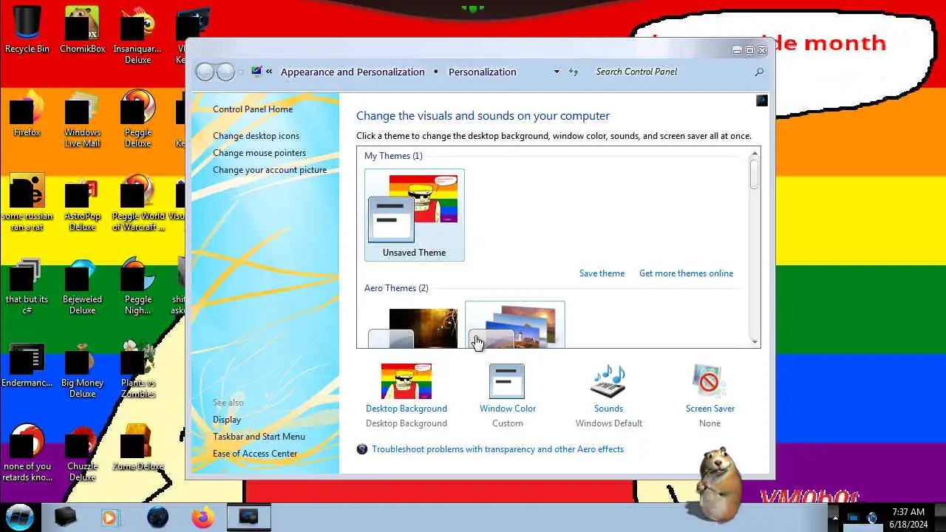Open the taskbar clock showing 7:37 AM
The height and width of the screenshot is (532, 946).
click(908, 518)
